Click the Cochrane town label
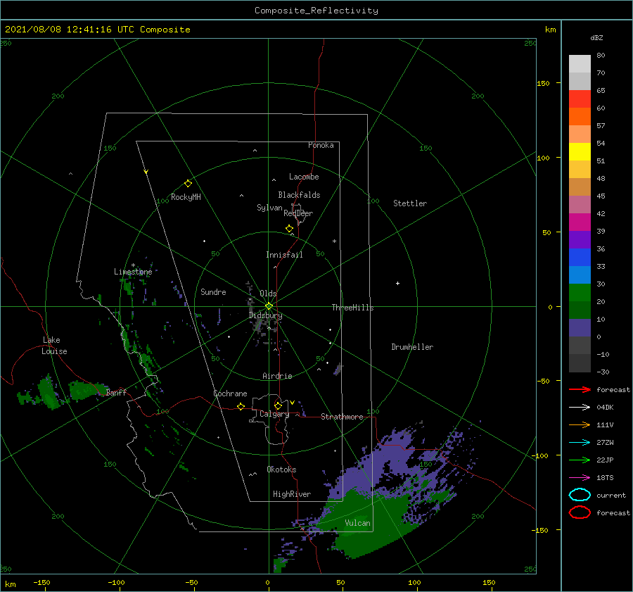Screen dimensions: 633x592 (x=230, y=393)
